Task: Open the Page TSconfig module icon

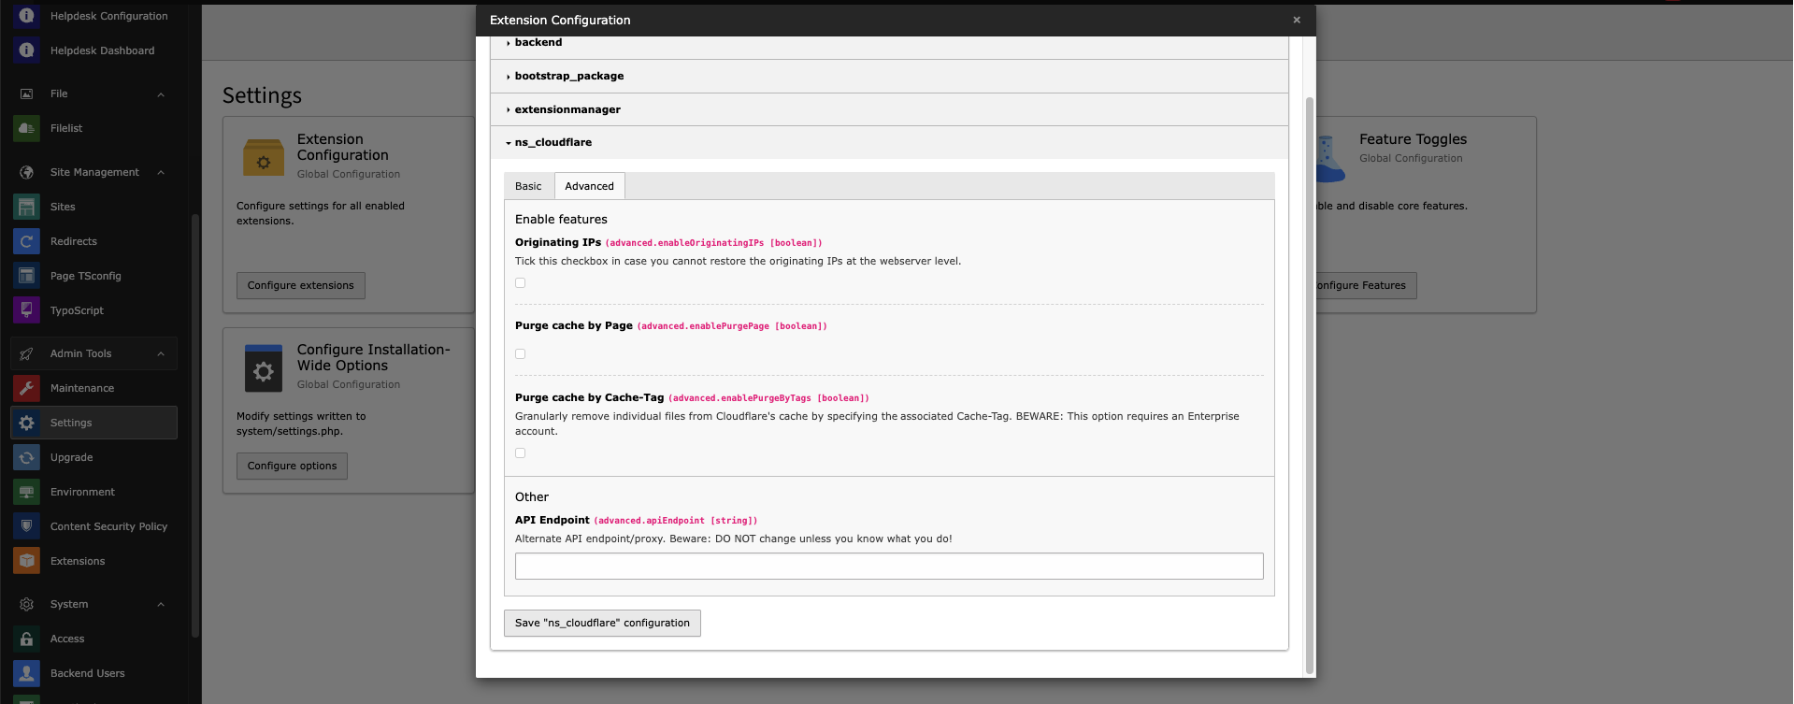Action: pos(26,276)
